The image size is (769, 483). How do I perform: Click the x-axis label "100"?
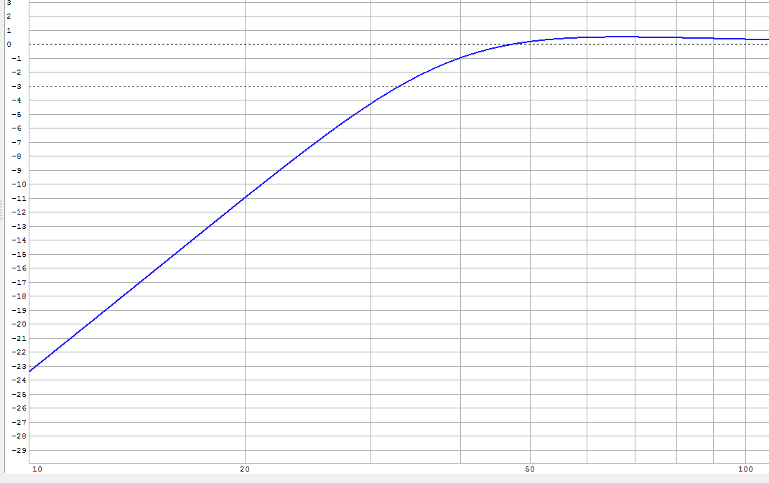click(745, 469)
